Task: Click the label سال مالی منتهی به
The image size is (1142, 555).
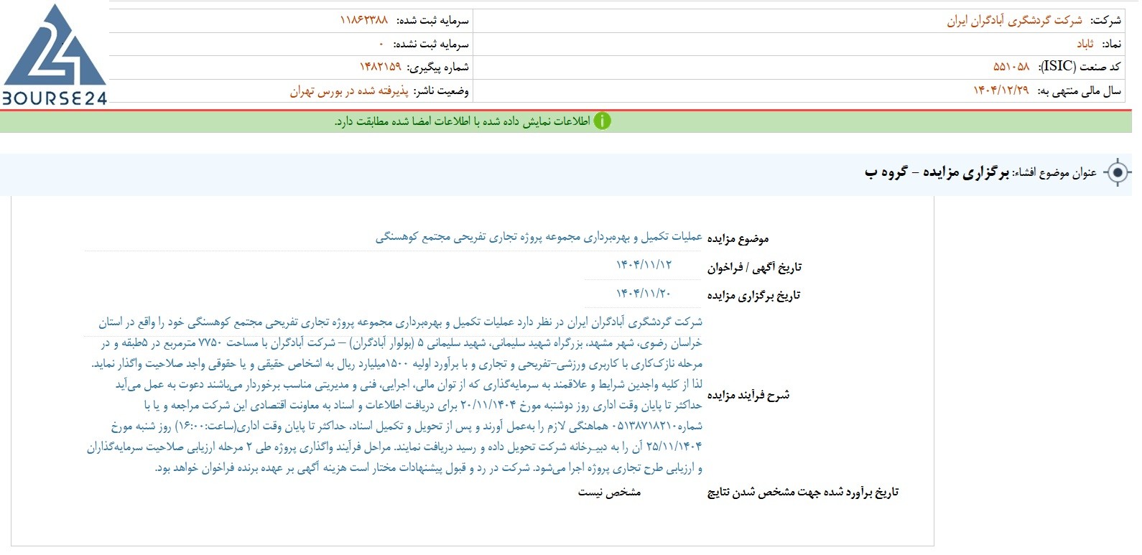Action: pyautogui.click(x=1078, y=90)
